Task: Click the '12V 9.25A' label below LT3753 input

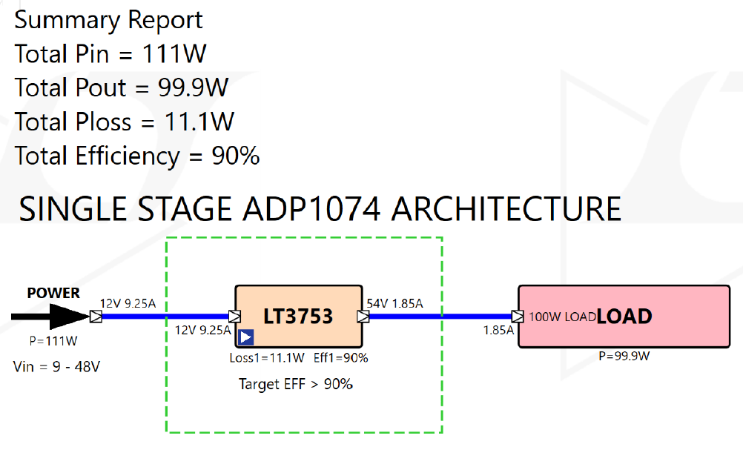Action: (203, 330)
